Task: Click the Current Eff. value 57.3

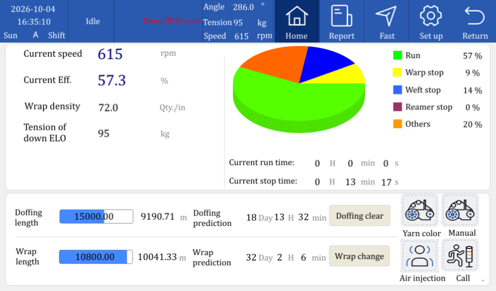Action: tap(112, 81)
